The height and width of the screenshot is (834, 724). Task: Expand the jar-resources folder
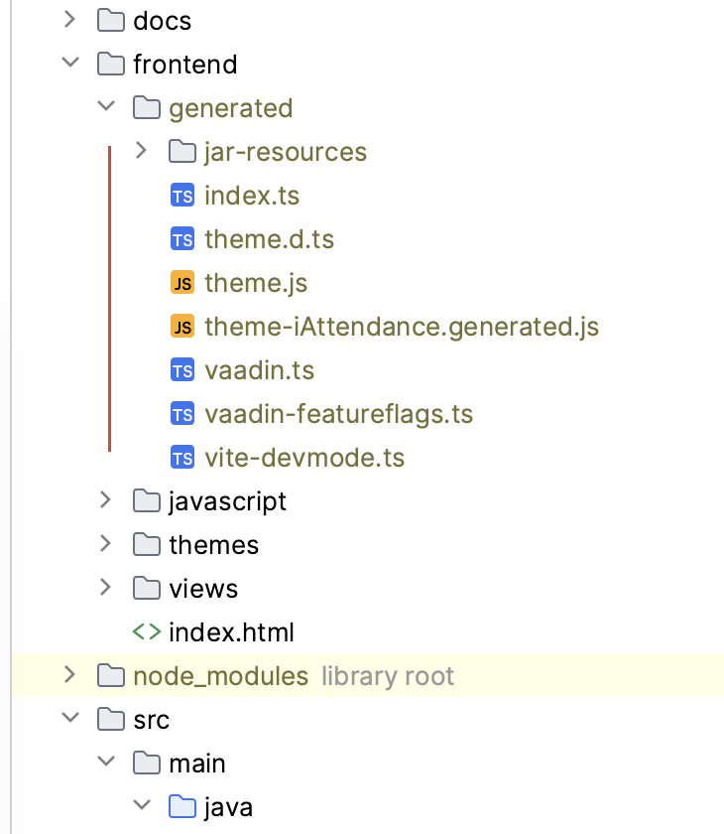tap(141, 151)
